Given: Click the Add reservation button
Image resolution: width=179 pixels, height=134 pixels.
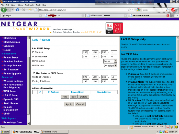Looking at the screenshot, I should pyautogui.click(x=65, y=97).
